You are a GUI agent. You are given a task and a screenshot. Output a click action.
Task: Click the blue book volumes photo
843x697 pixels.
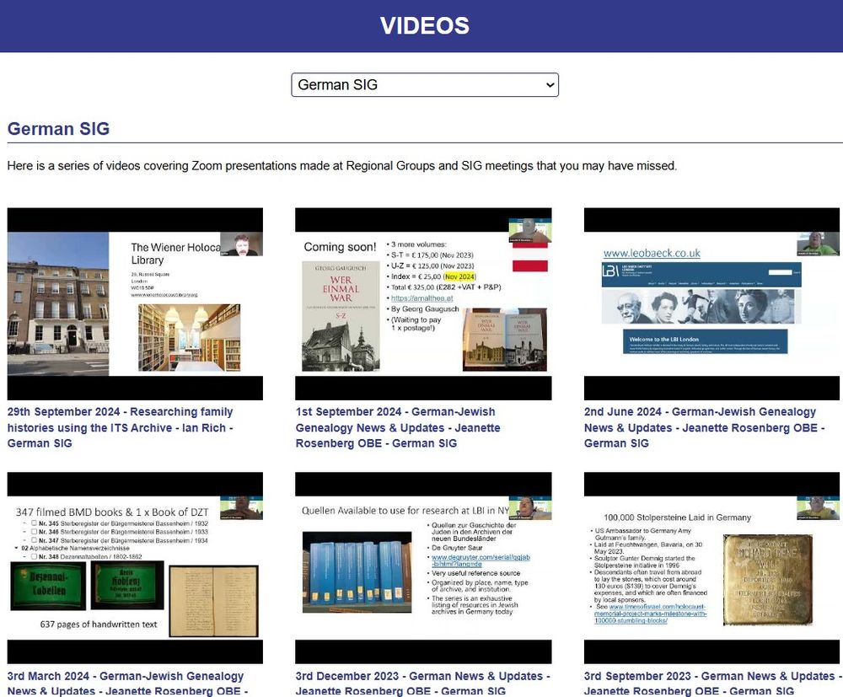pyautogui.click(x=357, y=572)
